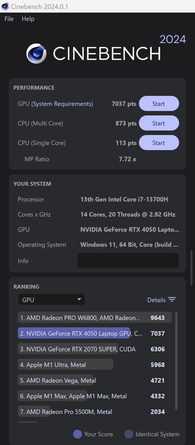This screenshot has width=195, height=445.
Task: Open the GPU ranking category dropdown
Action: (x=51, y=299)
